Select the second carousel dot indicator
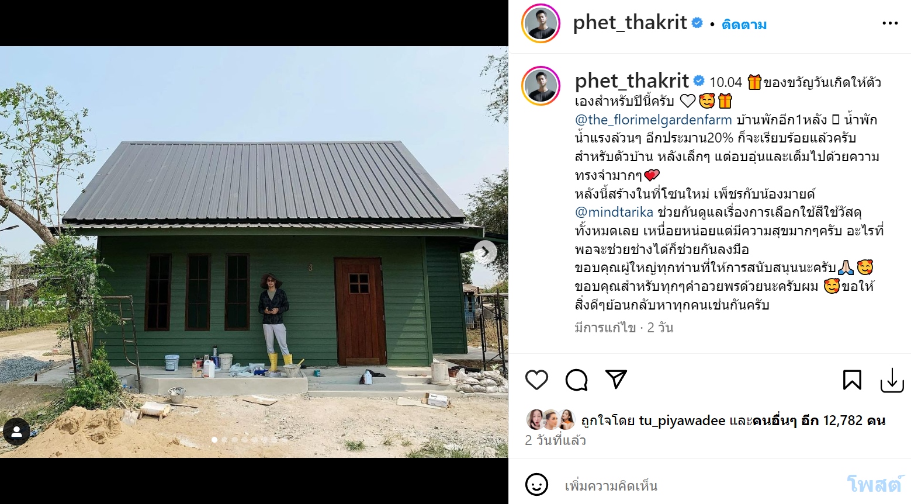The height and width of the screenshot is (504, 911). coord(224,440)
